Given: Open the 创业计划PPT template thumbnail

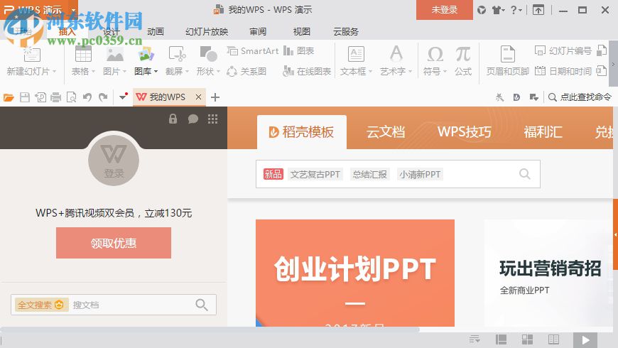Looking at the screenshot, I should tap(354, 273).
